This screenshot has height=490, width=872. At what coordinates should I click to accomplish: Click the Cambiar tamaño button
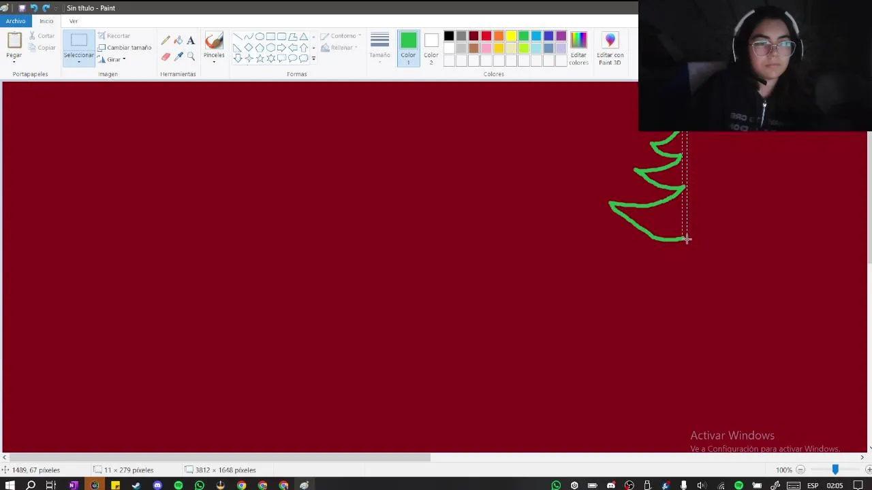pos(125,48)
